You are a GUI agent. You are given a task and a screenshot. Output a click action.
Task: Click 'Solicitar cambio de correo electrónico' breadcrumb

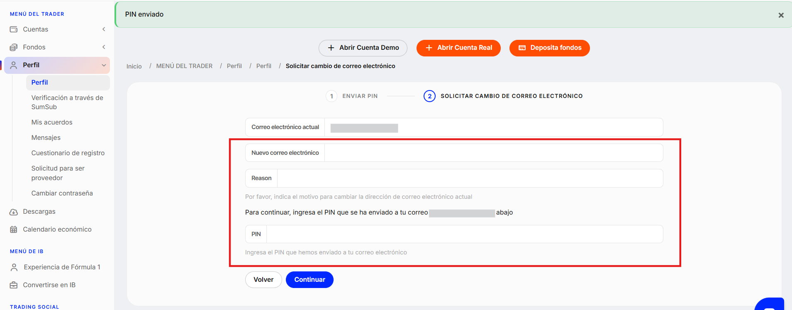(340, 66)
